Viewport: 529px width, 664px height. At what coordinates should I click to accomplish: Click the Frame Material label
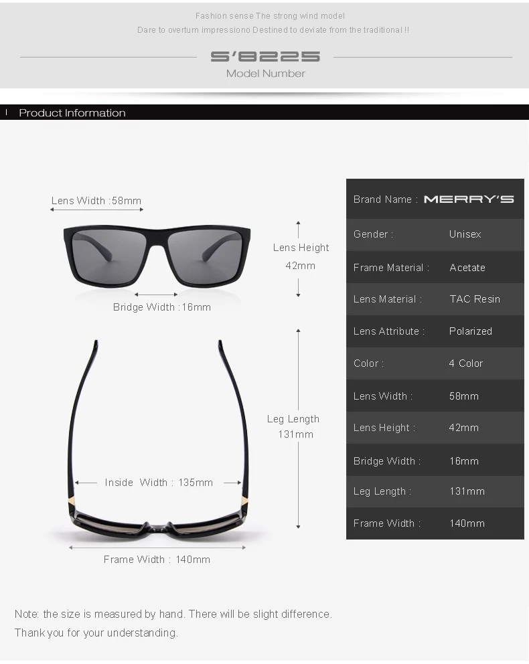391,268
